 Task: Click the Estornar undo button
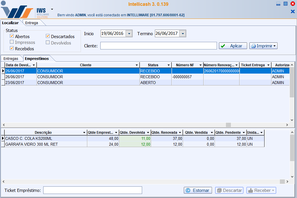tap(198, 190)
